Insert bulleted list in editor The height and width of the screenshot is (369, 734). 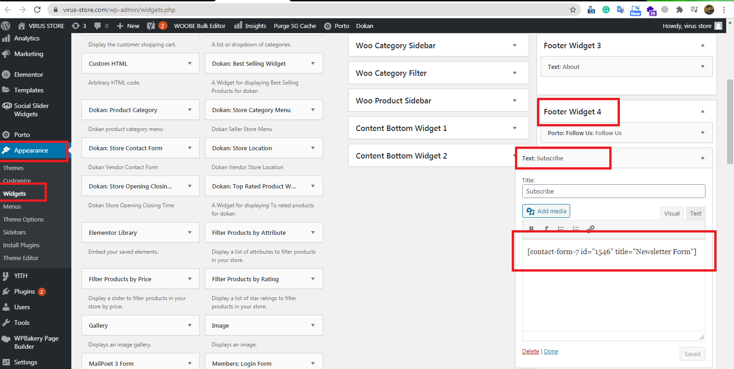click(x=561, y=228)
